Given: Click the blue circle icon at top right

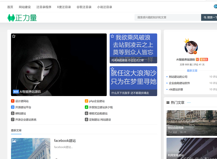Looking at the screenshot, I should [216, 7].
